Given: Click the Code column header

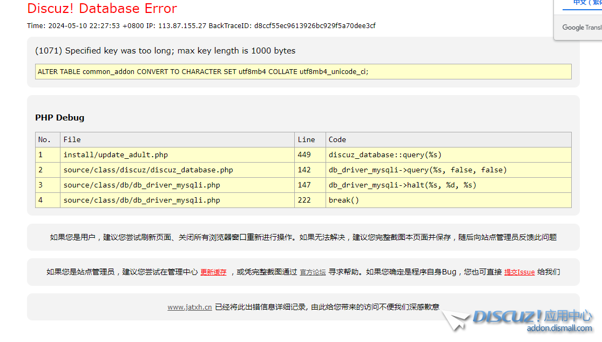Looking at the screenshot, I should click(337, 139).
